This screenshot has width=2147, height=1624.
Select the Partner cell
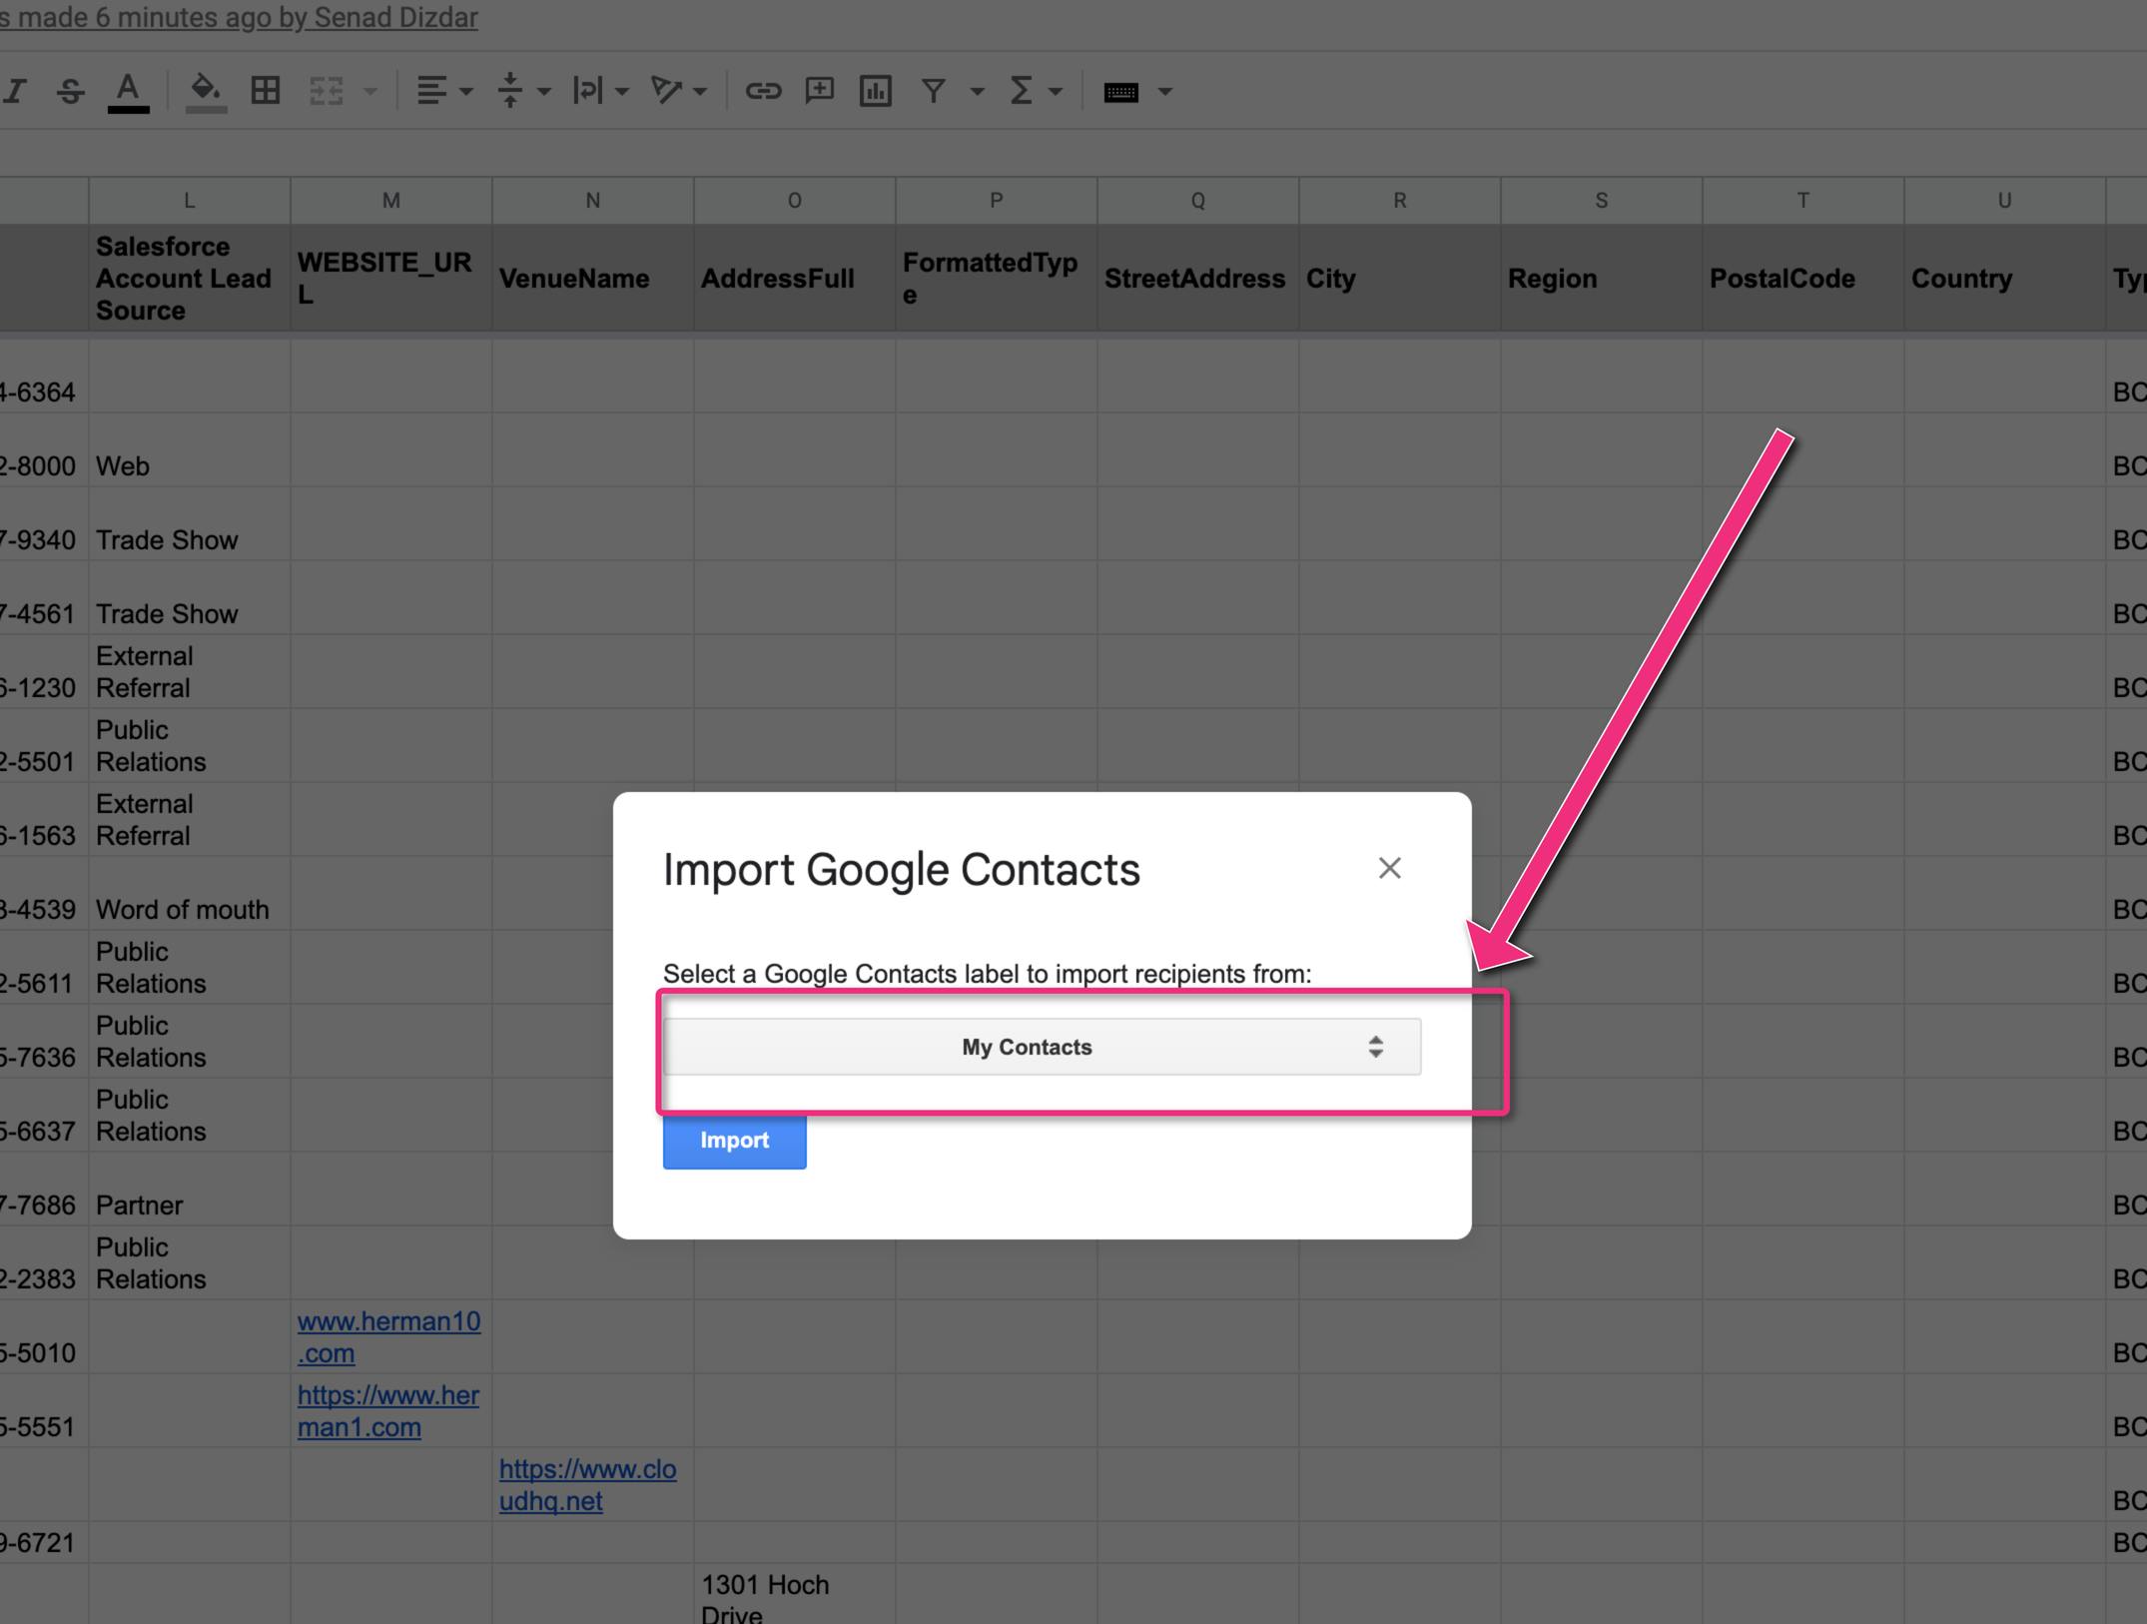tap(190, 1190)
